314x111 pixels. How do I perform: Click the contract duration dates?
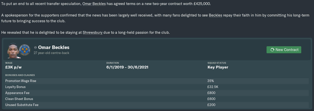tap(127, 67)
